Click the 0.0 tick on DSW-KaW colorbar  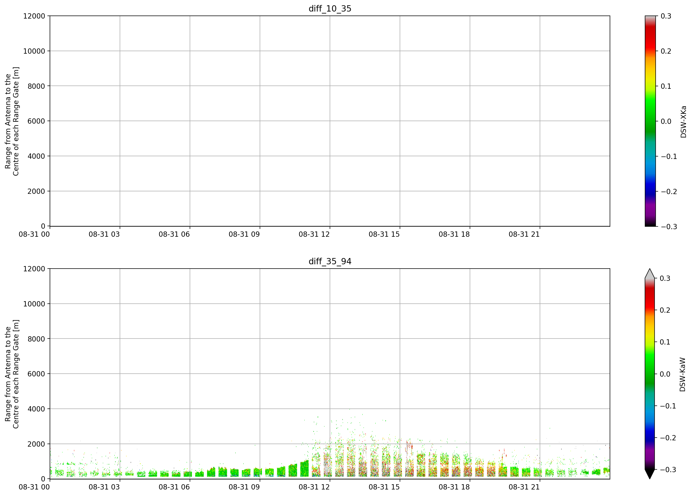coord(665,374)
